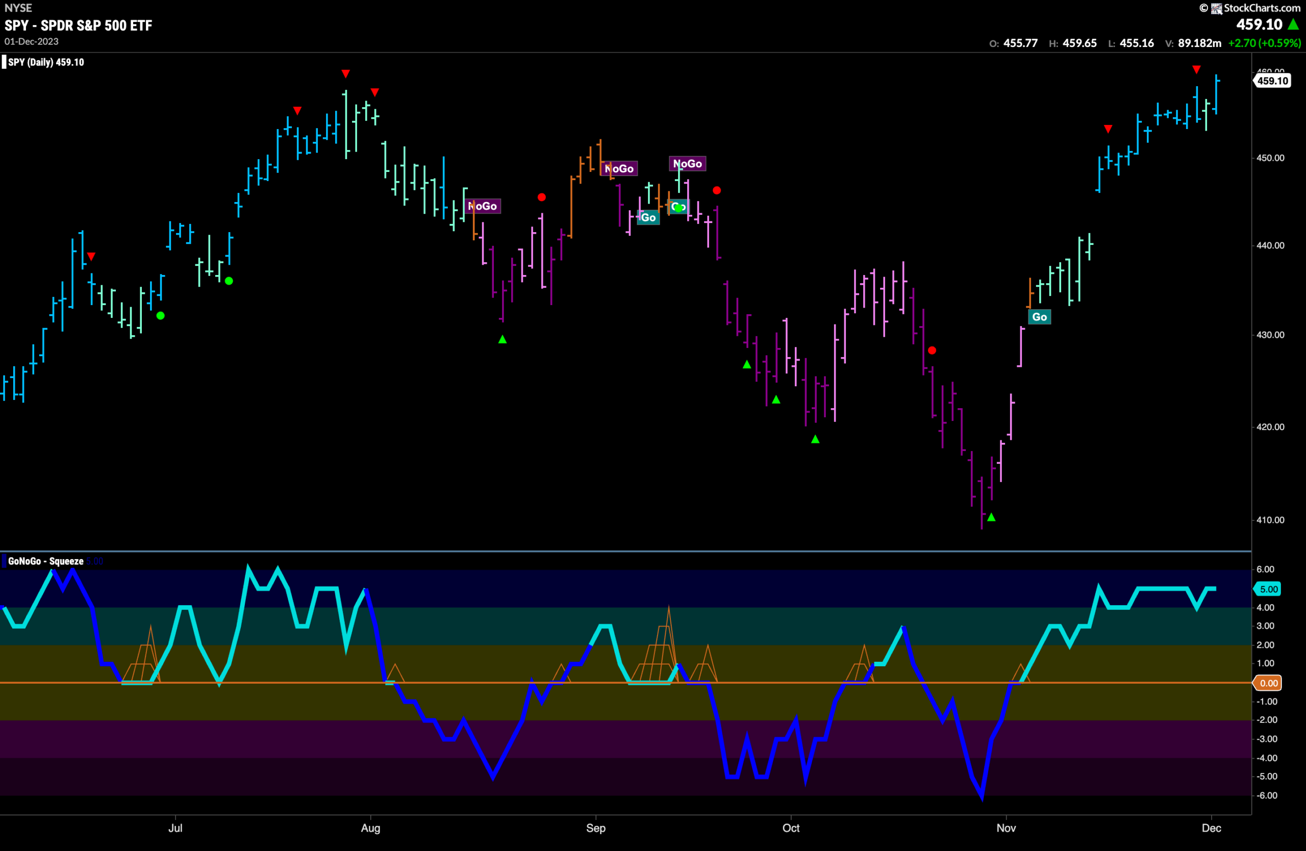The width and height of the screenshot is (1306, 851).
Task: Click the Sep label on the time axis
Action: click(x=596, y=828)
